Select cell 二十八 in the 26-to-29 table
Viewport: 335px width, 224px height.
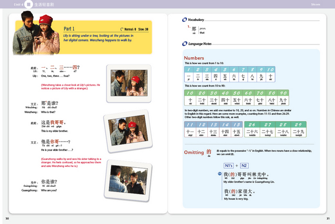[283, 132]
